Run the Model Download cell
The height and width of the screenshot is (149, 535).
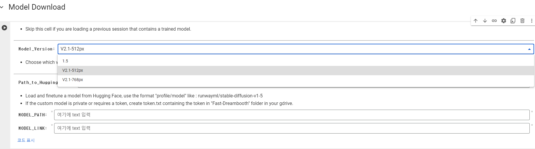[4, 28]
